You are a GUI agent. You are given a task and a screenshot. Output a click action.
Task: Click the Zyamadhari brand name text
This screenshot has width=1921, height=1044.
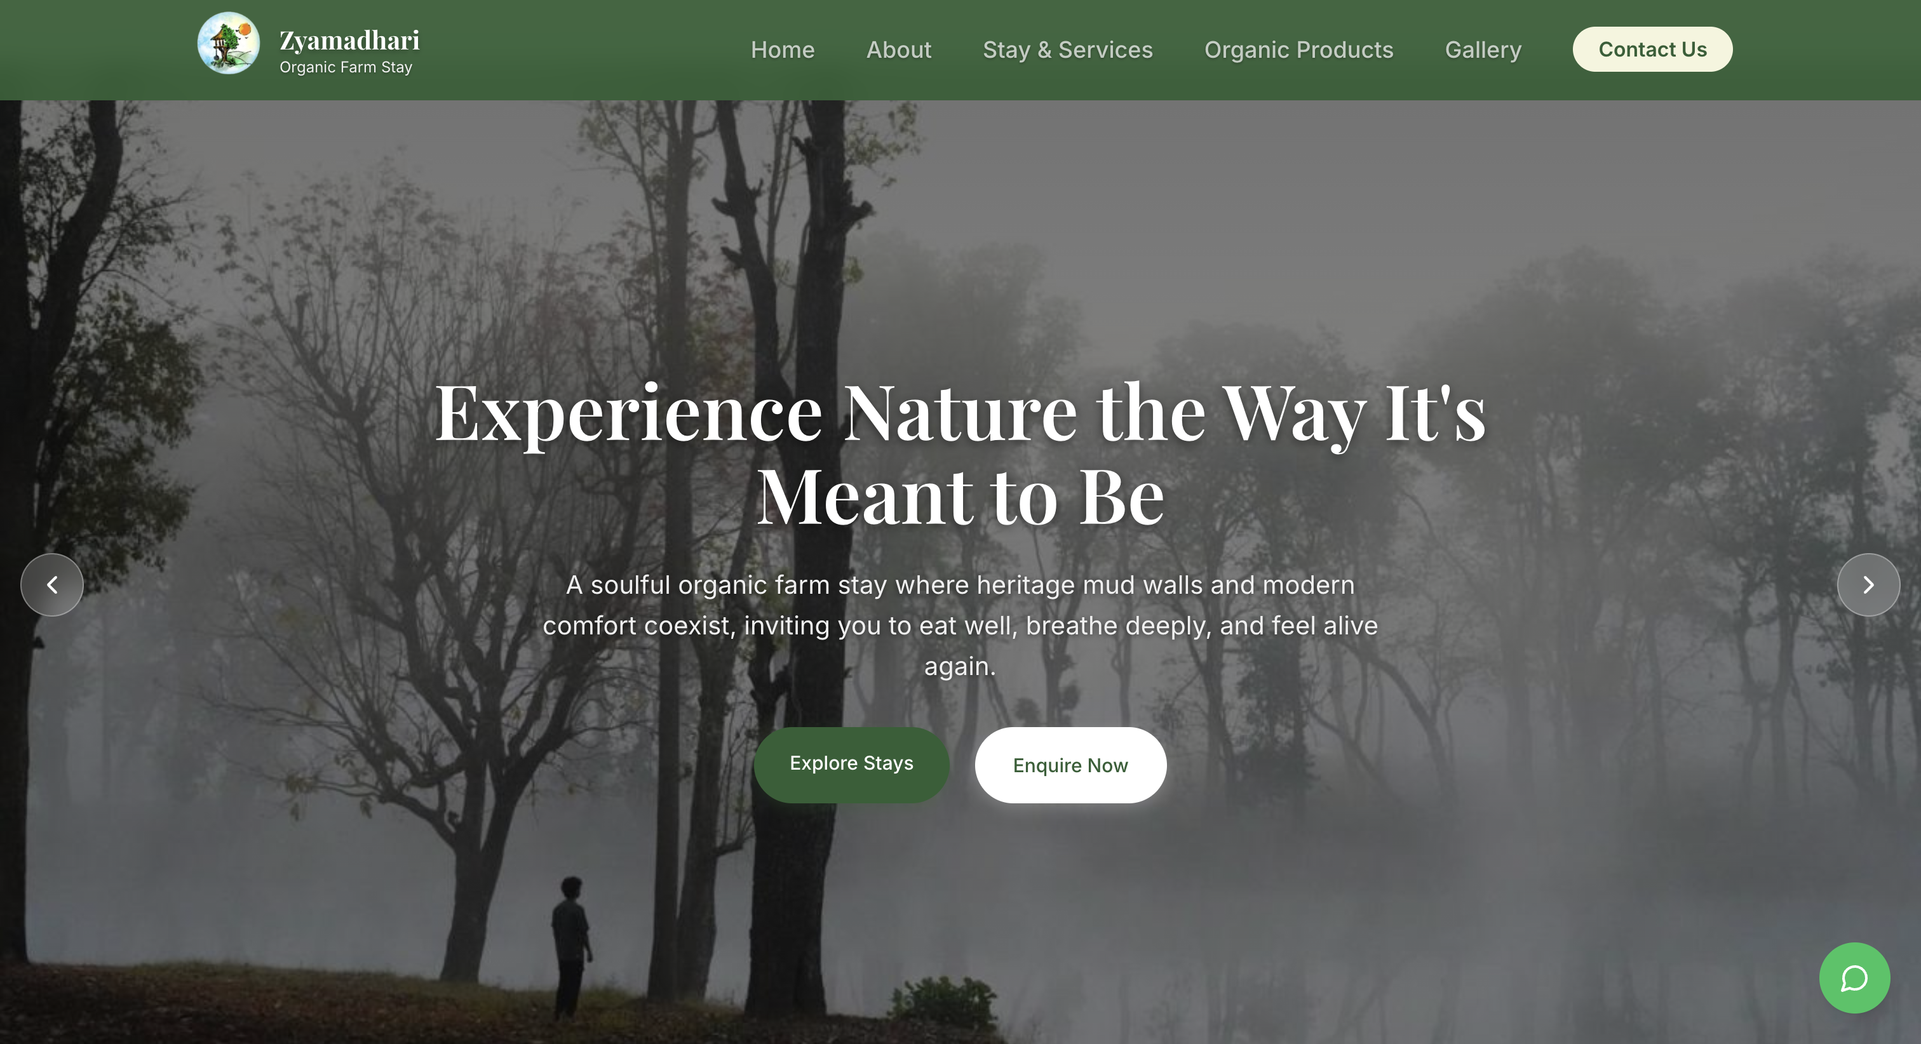pos(349,40)
